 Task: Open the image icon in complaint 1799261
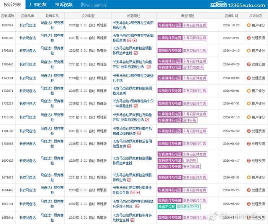pyautogui.click(x=136, y=53)
